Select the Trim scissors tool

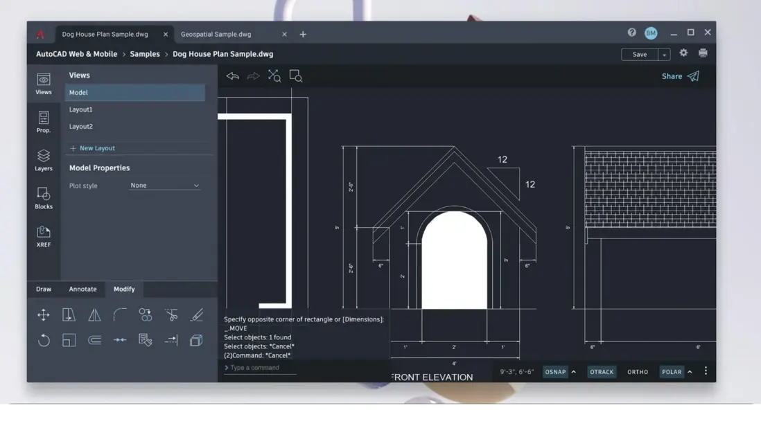171,315
